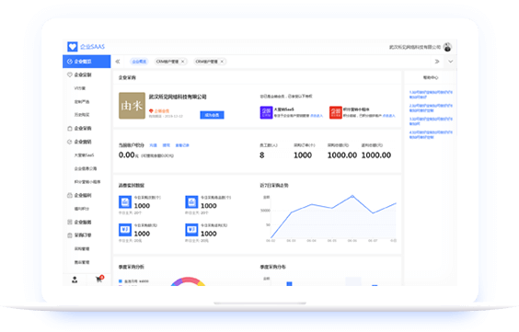Image resolution: width=519 pixels, height=332 pixels.
Task: Click the blue yen amount stats icon
Action: pyautogui.click(x=125, y=230)
